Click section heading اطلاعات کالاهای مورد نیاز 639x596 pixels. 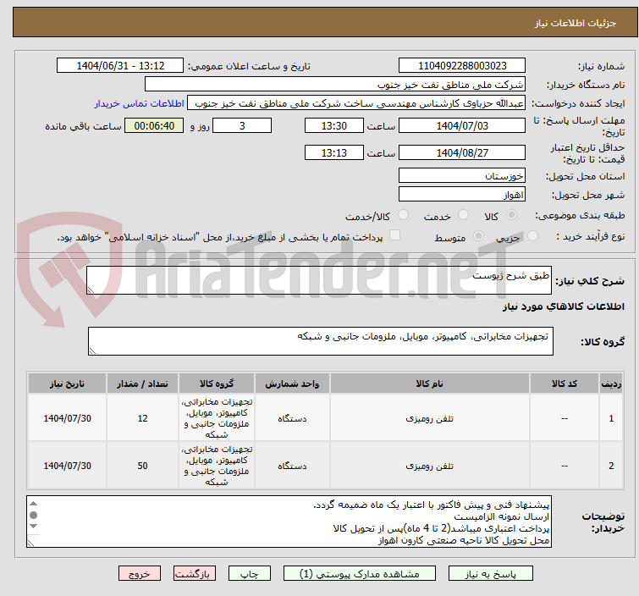563,306
